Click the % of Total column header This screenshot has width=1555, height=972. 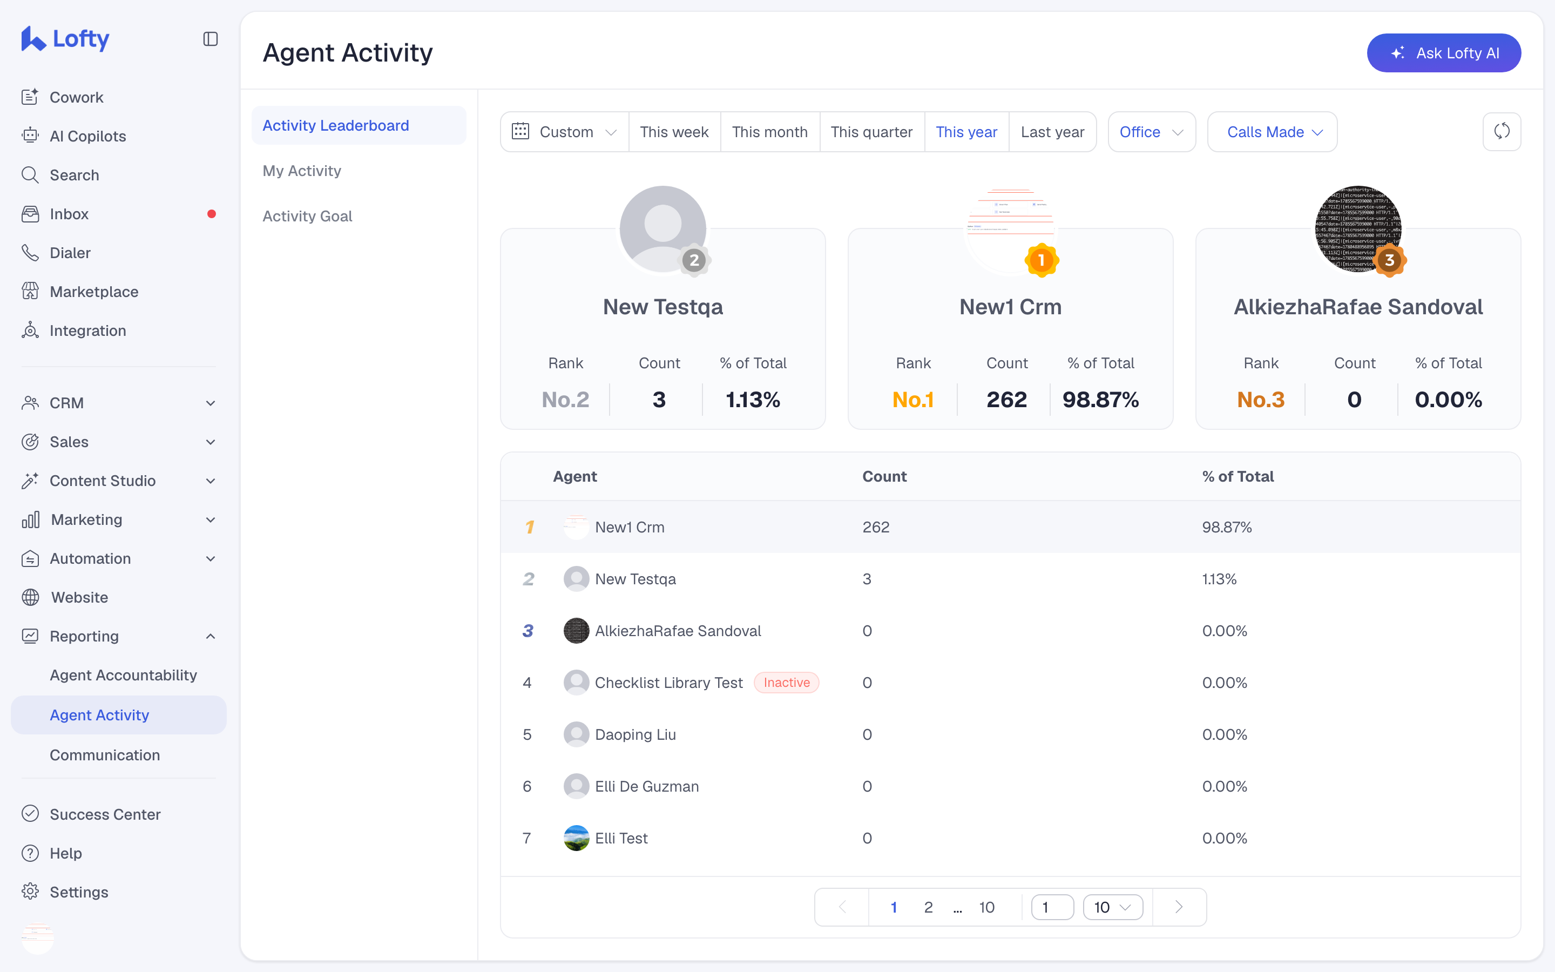coord(1238,476)
